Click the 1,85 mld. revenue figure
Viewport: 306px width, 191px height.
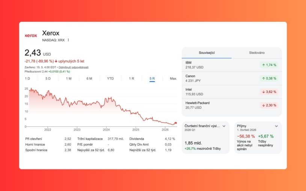point(193,143)
